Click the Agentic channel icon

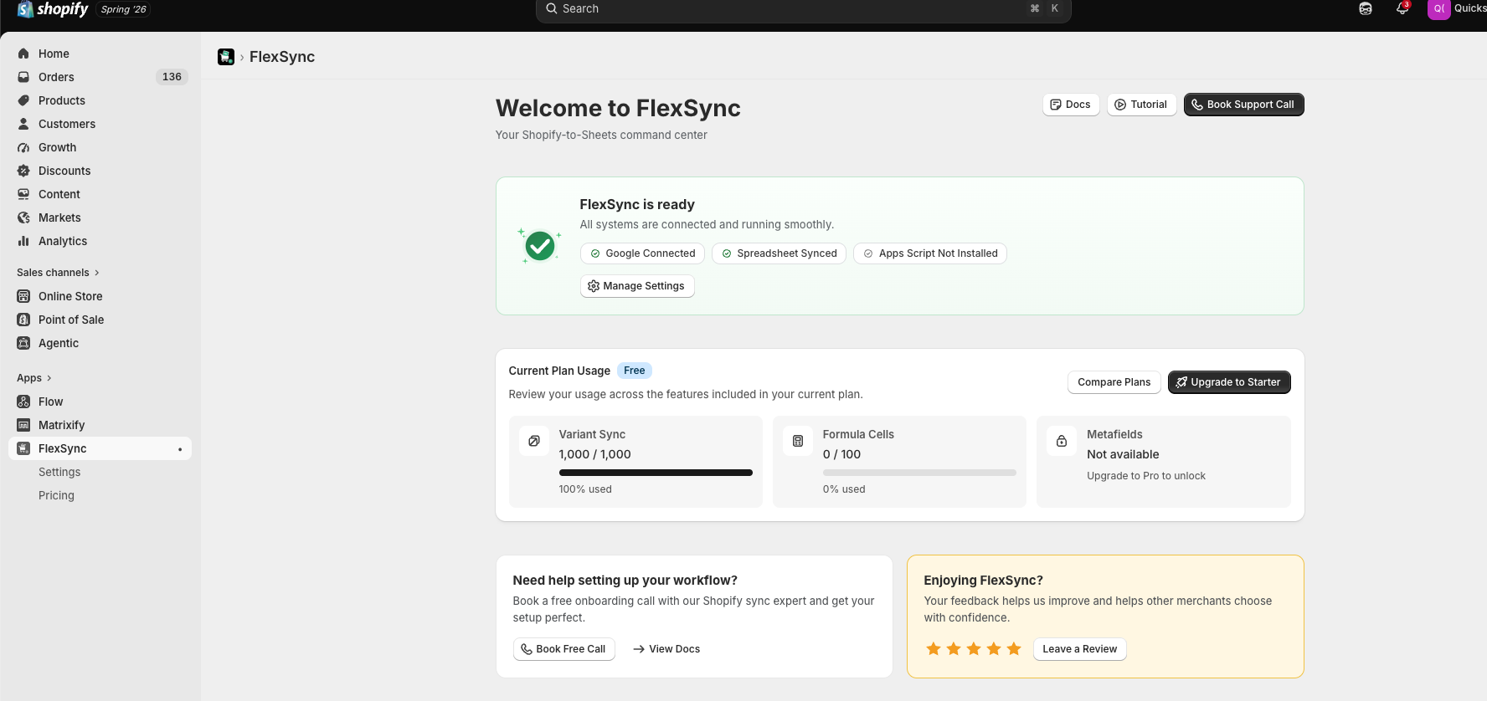click(x=23, y=343)
